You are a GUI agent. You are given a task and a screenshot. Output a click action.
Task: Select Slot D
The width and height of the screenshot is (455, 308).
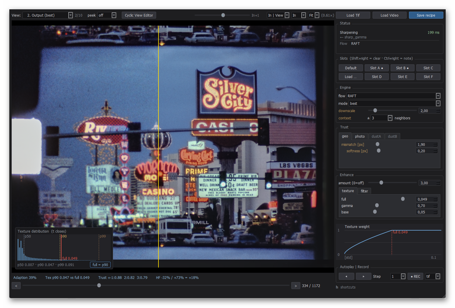(377, 77)
